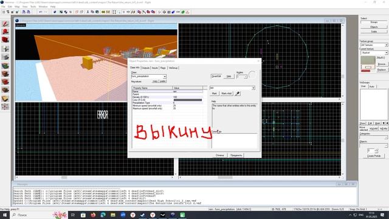Select the Camera tool in left palette
Screen dimensions: 389x219
5,40
